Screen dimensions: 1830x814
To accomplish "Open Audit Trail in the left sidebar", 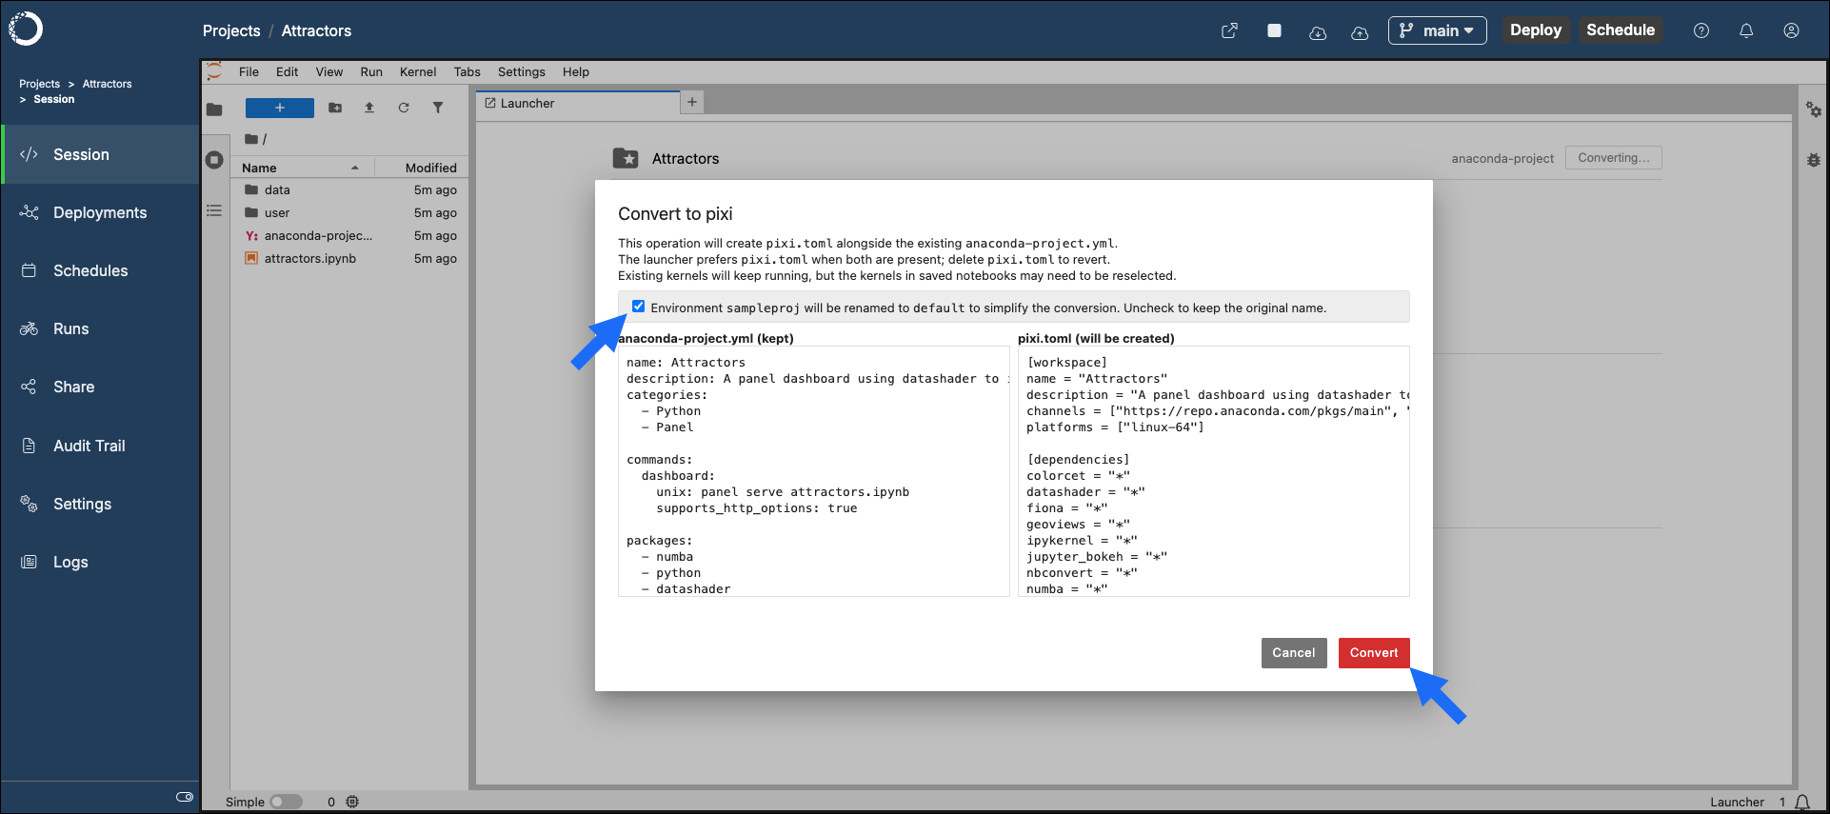I will tap(100, 446).
